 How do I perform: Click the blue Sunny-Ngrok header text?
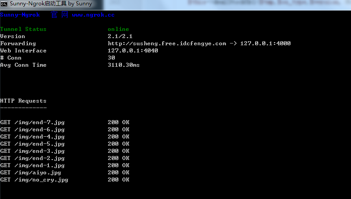(20, 15)
